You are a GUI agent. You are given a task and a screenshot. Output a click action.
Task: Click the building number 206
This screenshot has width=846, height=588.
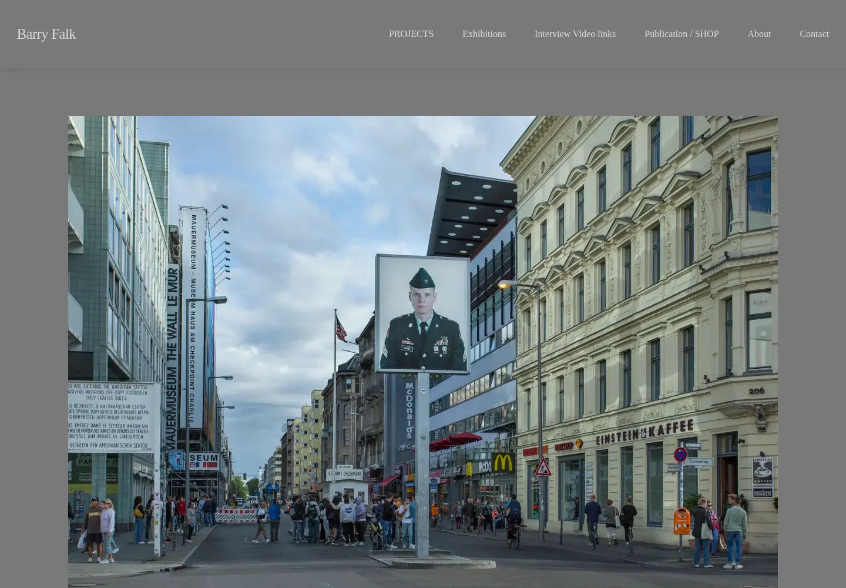pyautogui.click(x=756, y=390)
